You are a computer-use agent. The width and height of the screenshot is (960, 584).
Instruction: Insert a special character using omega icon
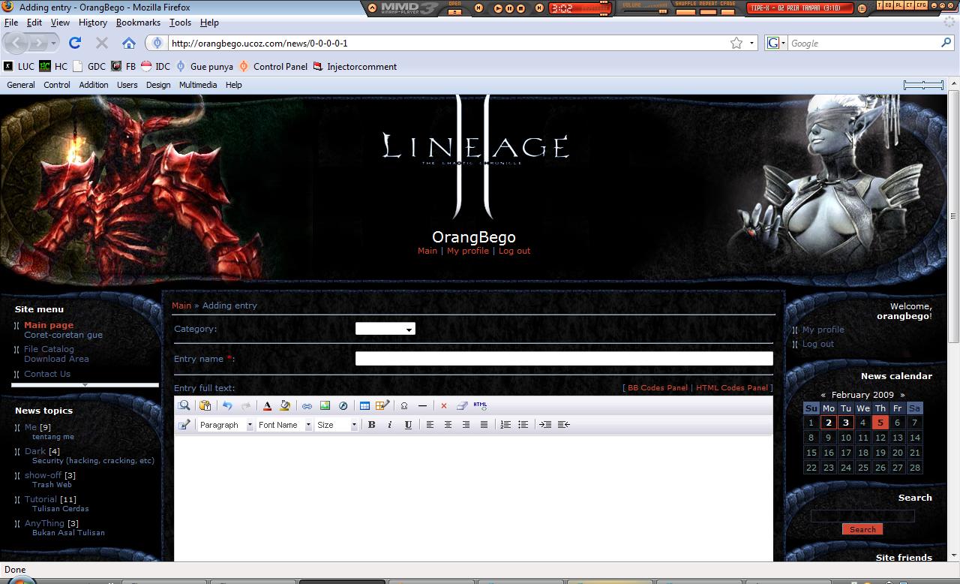[x=404, y=405]
